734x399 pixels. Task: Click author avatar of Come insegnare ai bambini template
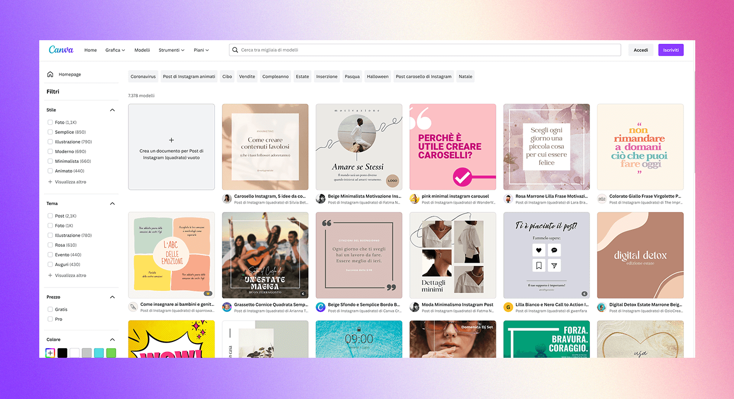click(x=133, y=307)
